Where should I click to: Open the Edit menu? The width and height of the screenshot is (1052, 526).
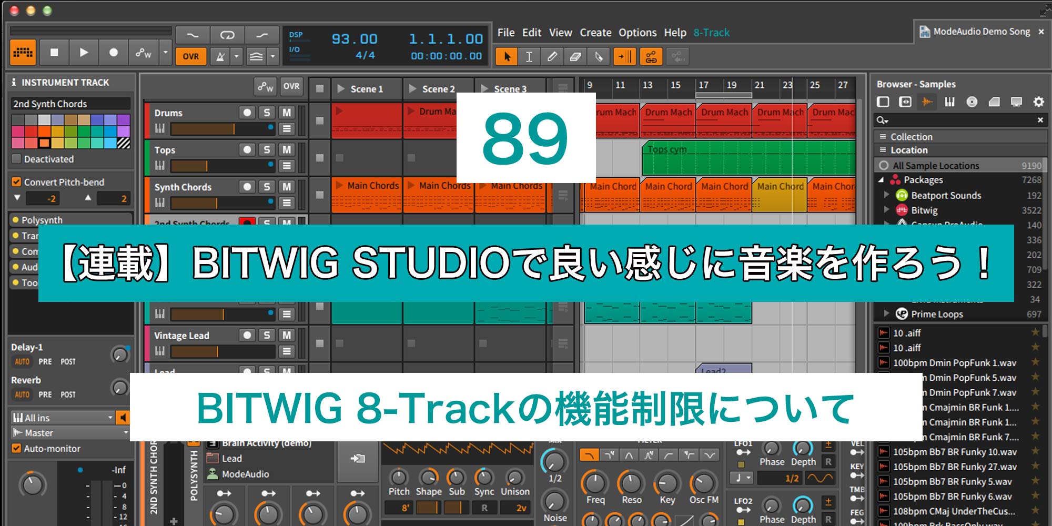click(x=532, y=33)
